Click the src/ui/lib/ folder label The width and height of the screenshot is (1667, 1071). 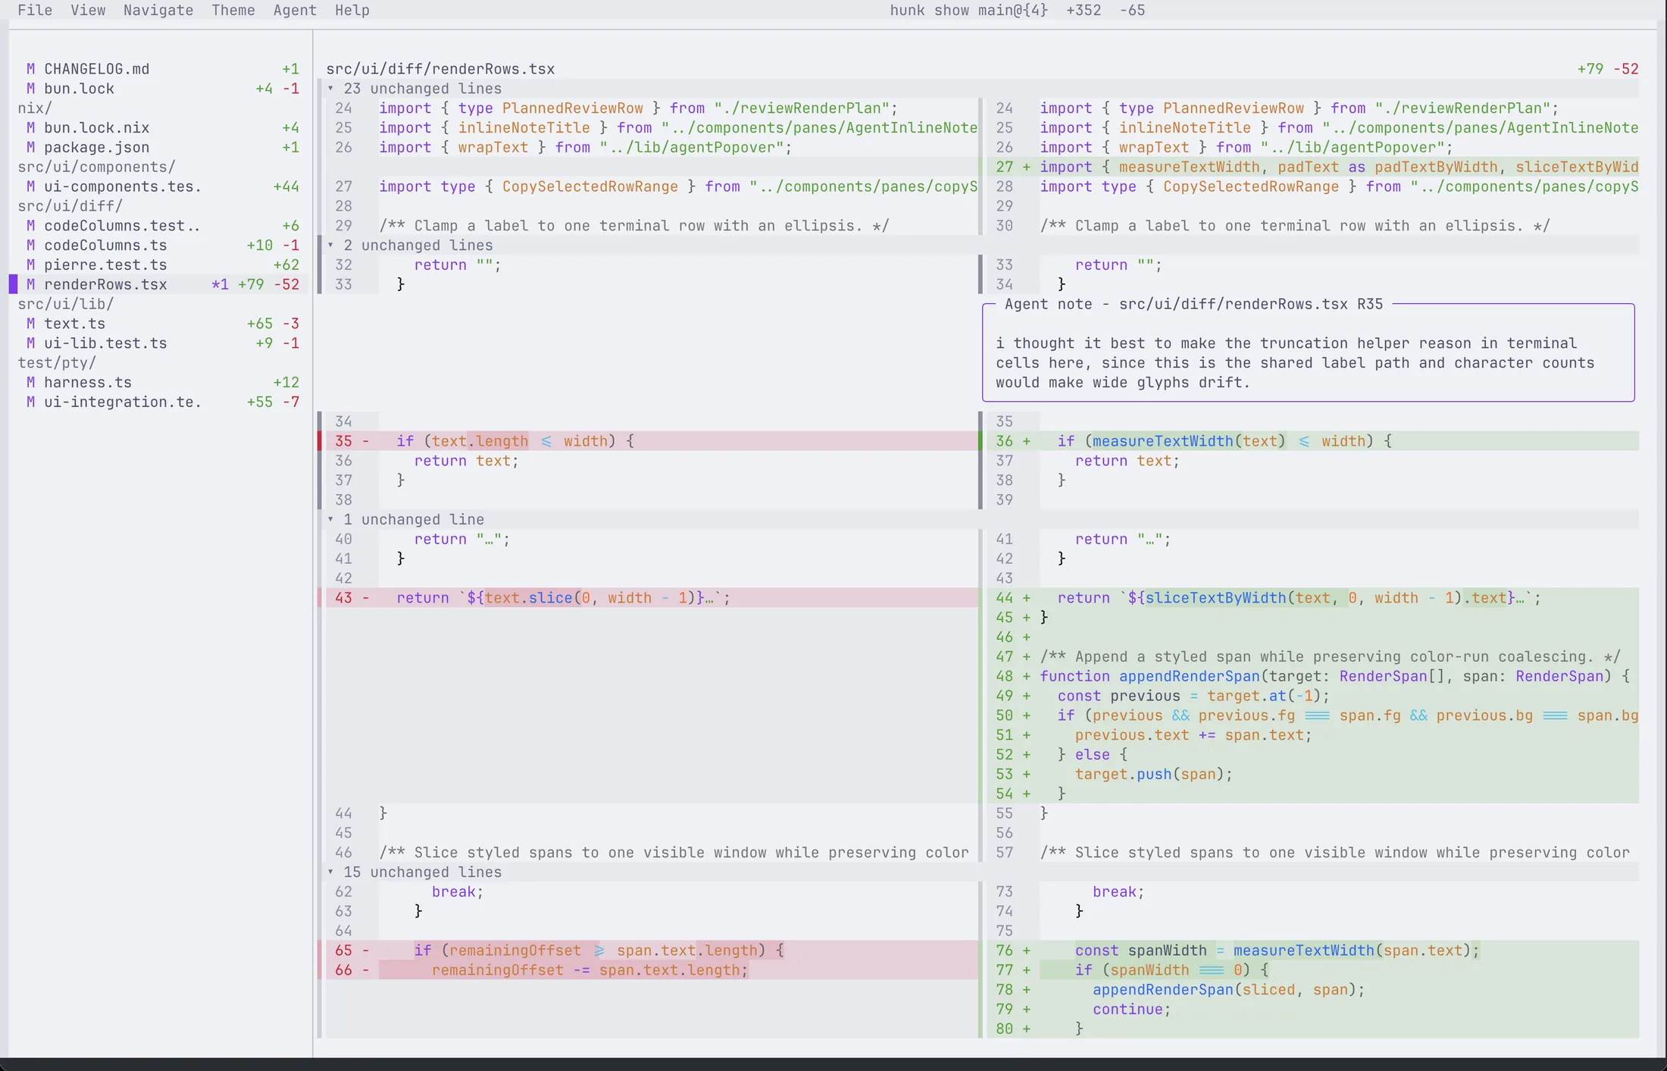[x=66, y=305]
